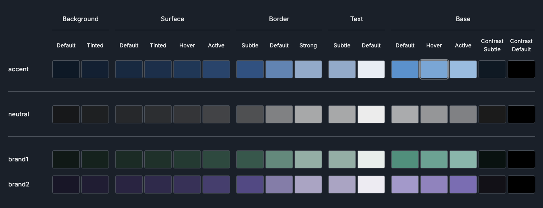Viewport: 543px width, 208px height.
Task: Select brand2 Text Subtle color
Action: [x=342, y=184]
